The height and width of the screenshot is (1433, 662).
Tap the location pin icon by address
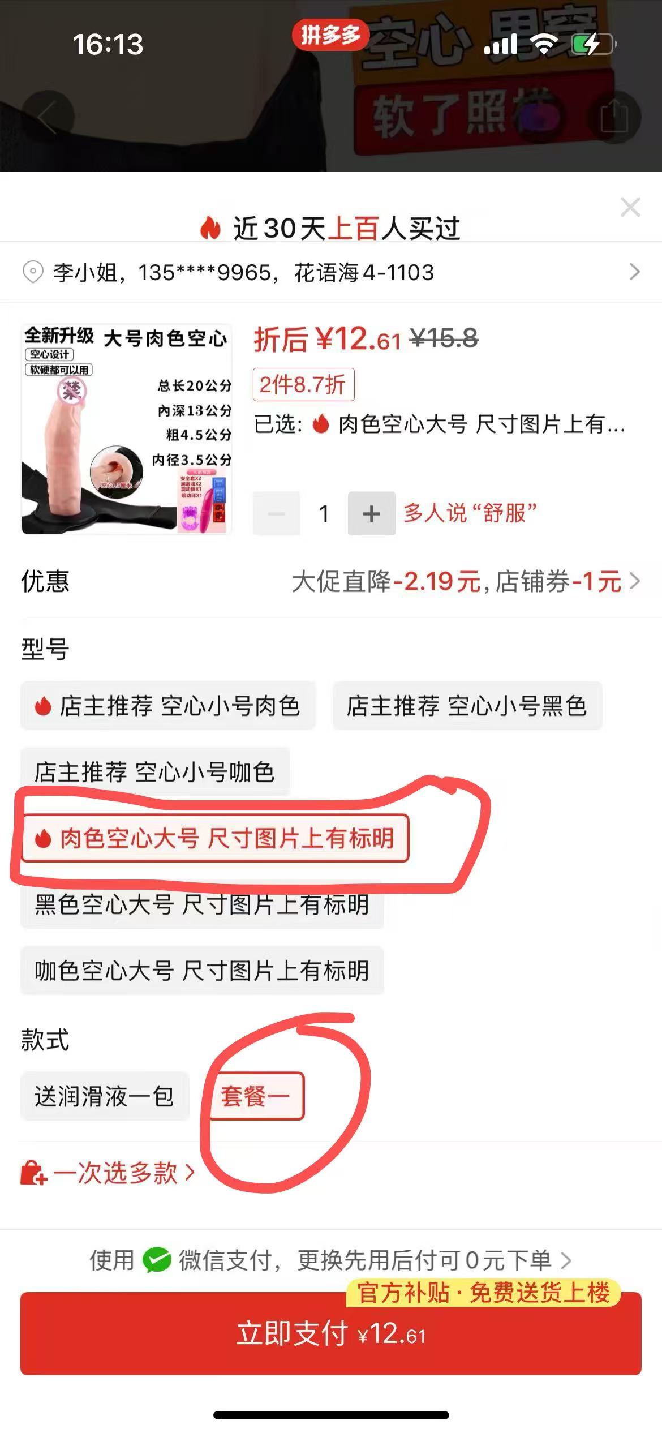(33, 272)
